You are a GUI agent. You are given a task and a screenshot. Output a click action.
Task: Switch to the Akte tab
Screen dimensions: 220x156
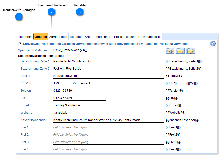click(88, 37)
